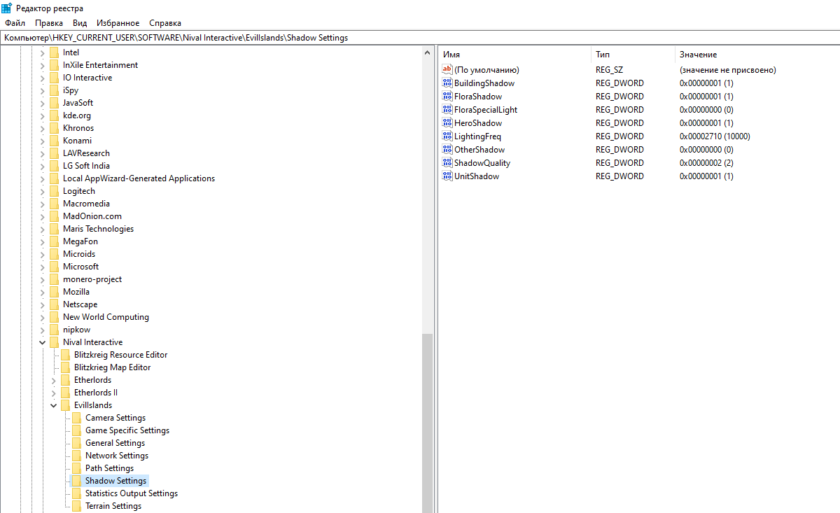Click the Logitech folder icon
The height and width of the screenshot is (513, 840).
click(x=55, y=191)
